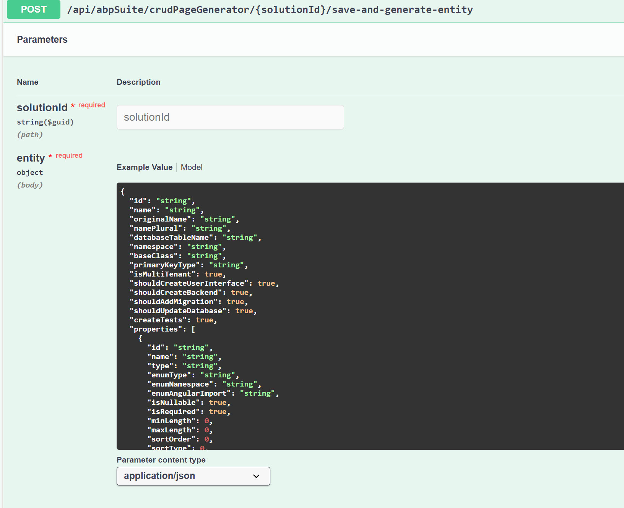Select the Example Value tab

pos(145,167)
